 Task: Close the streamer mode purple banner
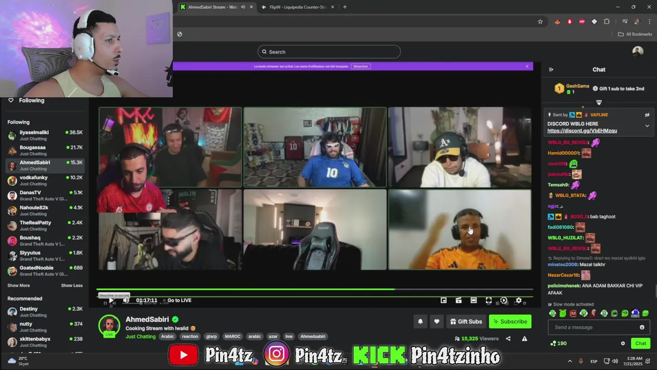pos(527,66)
